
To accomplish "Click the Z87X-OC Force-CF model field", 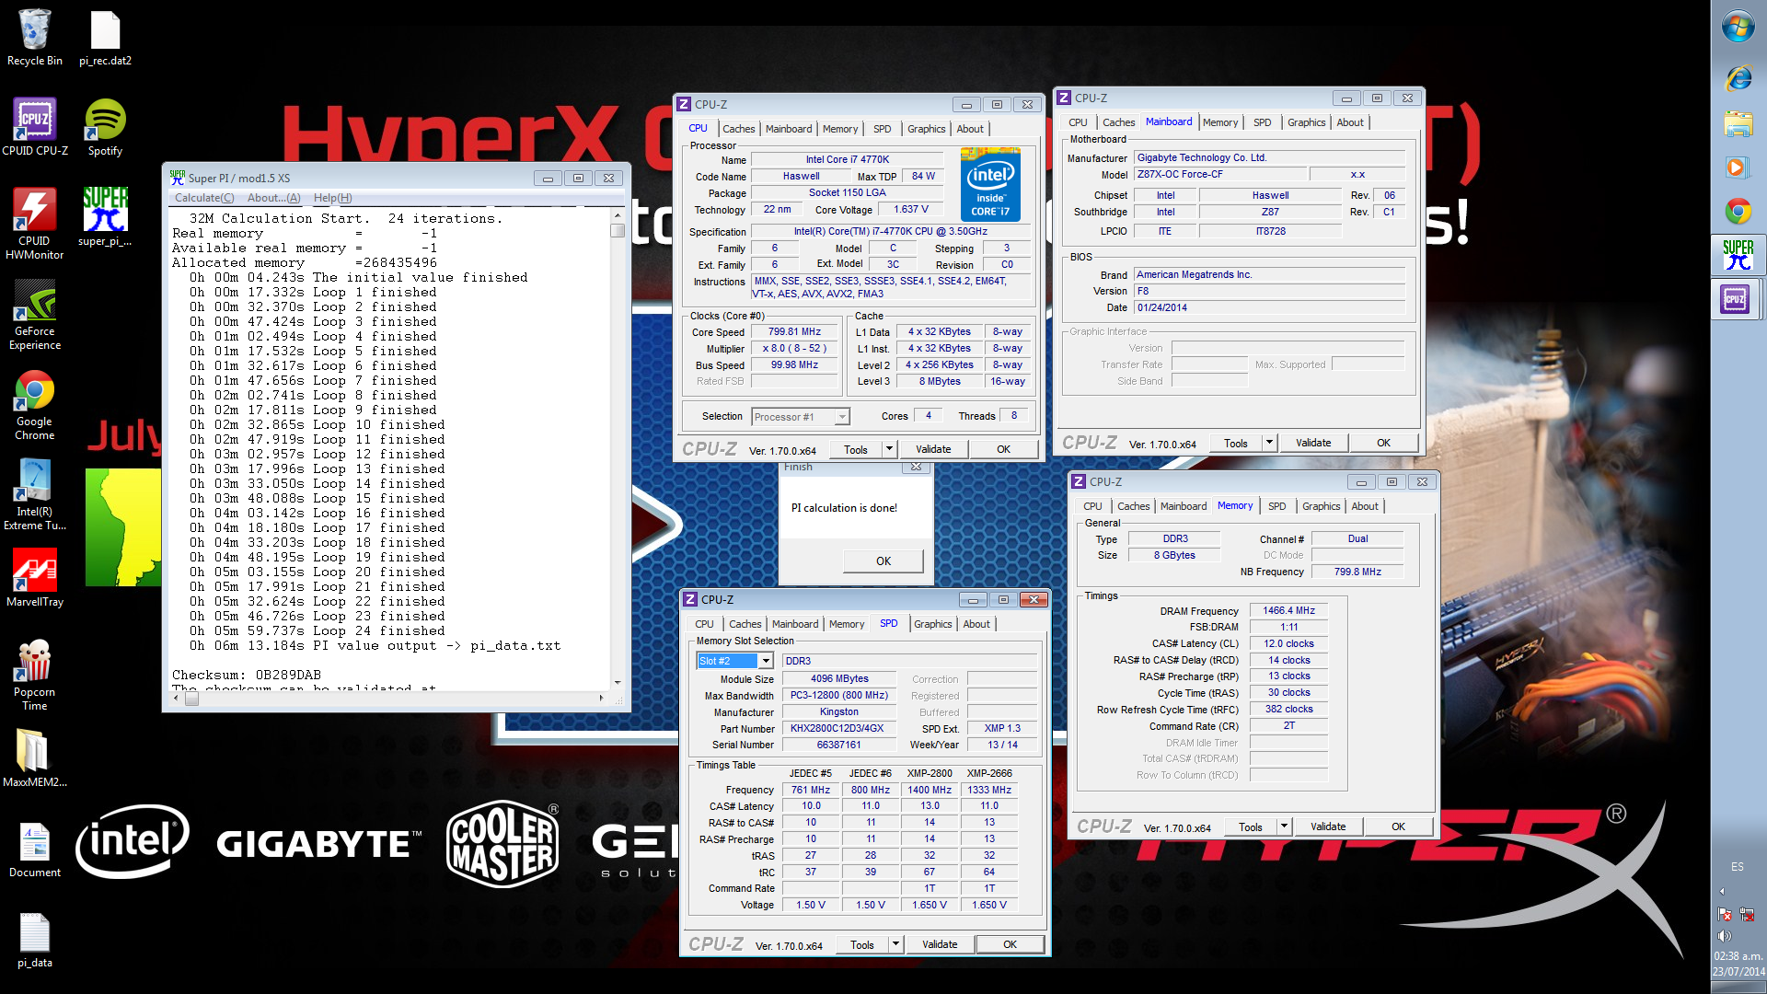I will tap(1219, 175).
